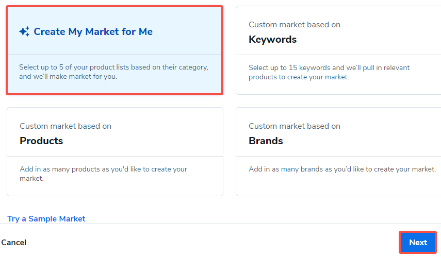Viewport: 441px width, 257px height.
Task: Click "Custom market based on" label above Products
Action: 66,126
